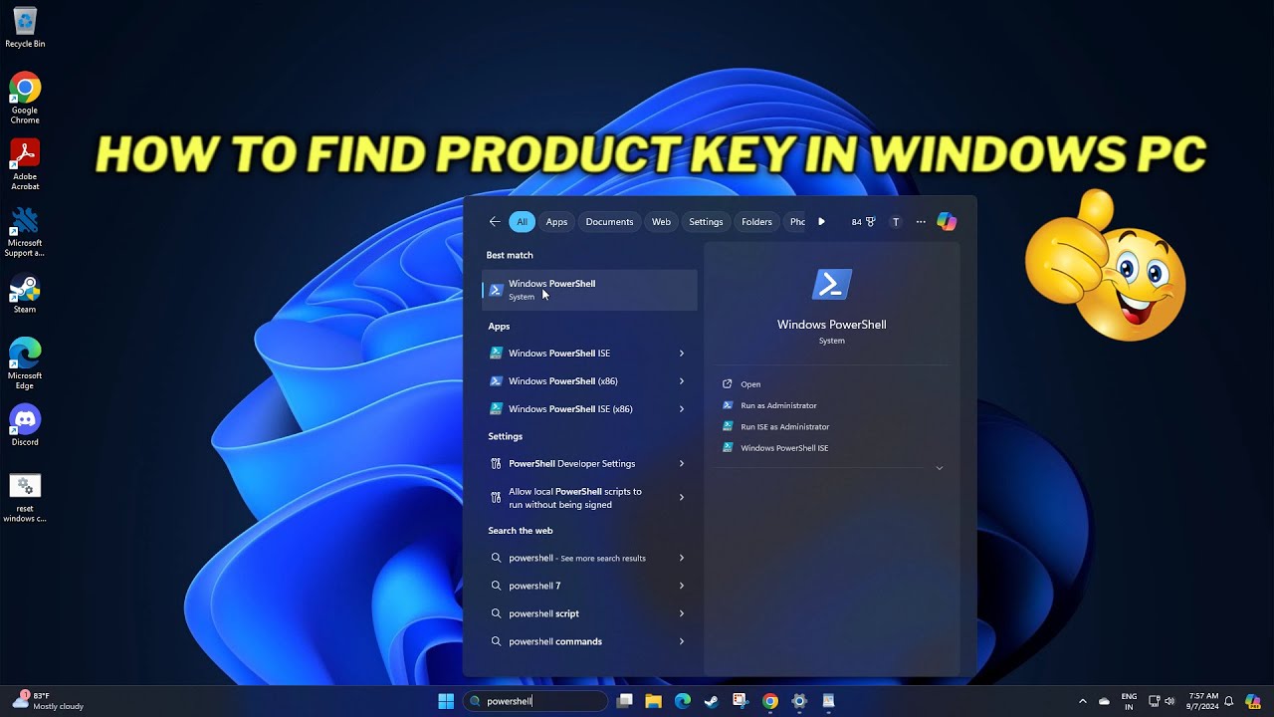Expand powershell web result chevron

pyautogui.click(x=682, y=559)
